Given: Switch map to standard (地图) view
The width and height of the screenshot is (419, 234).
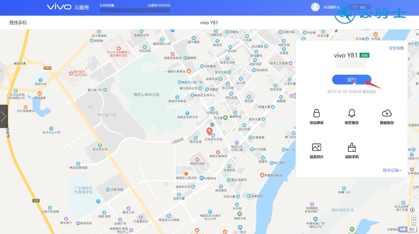Looking at the screenshot, I should point(403,229).
